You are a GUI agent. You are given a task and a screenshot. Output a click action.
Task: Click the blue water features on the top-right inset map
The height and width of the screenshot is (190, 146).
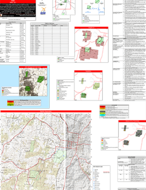pos(96,9)
